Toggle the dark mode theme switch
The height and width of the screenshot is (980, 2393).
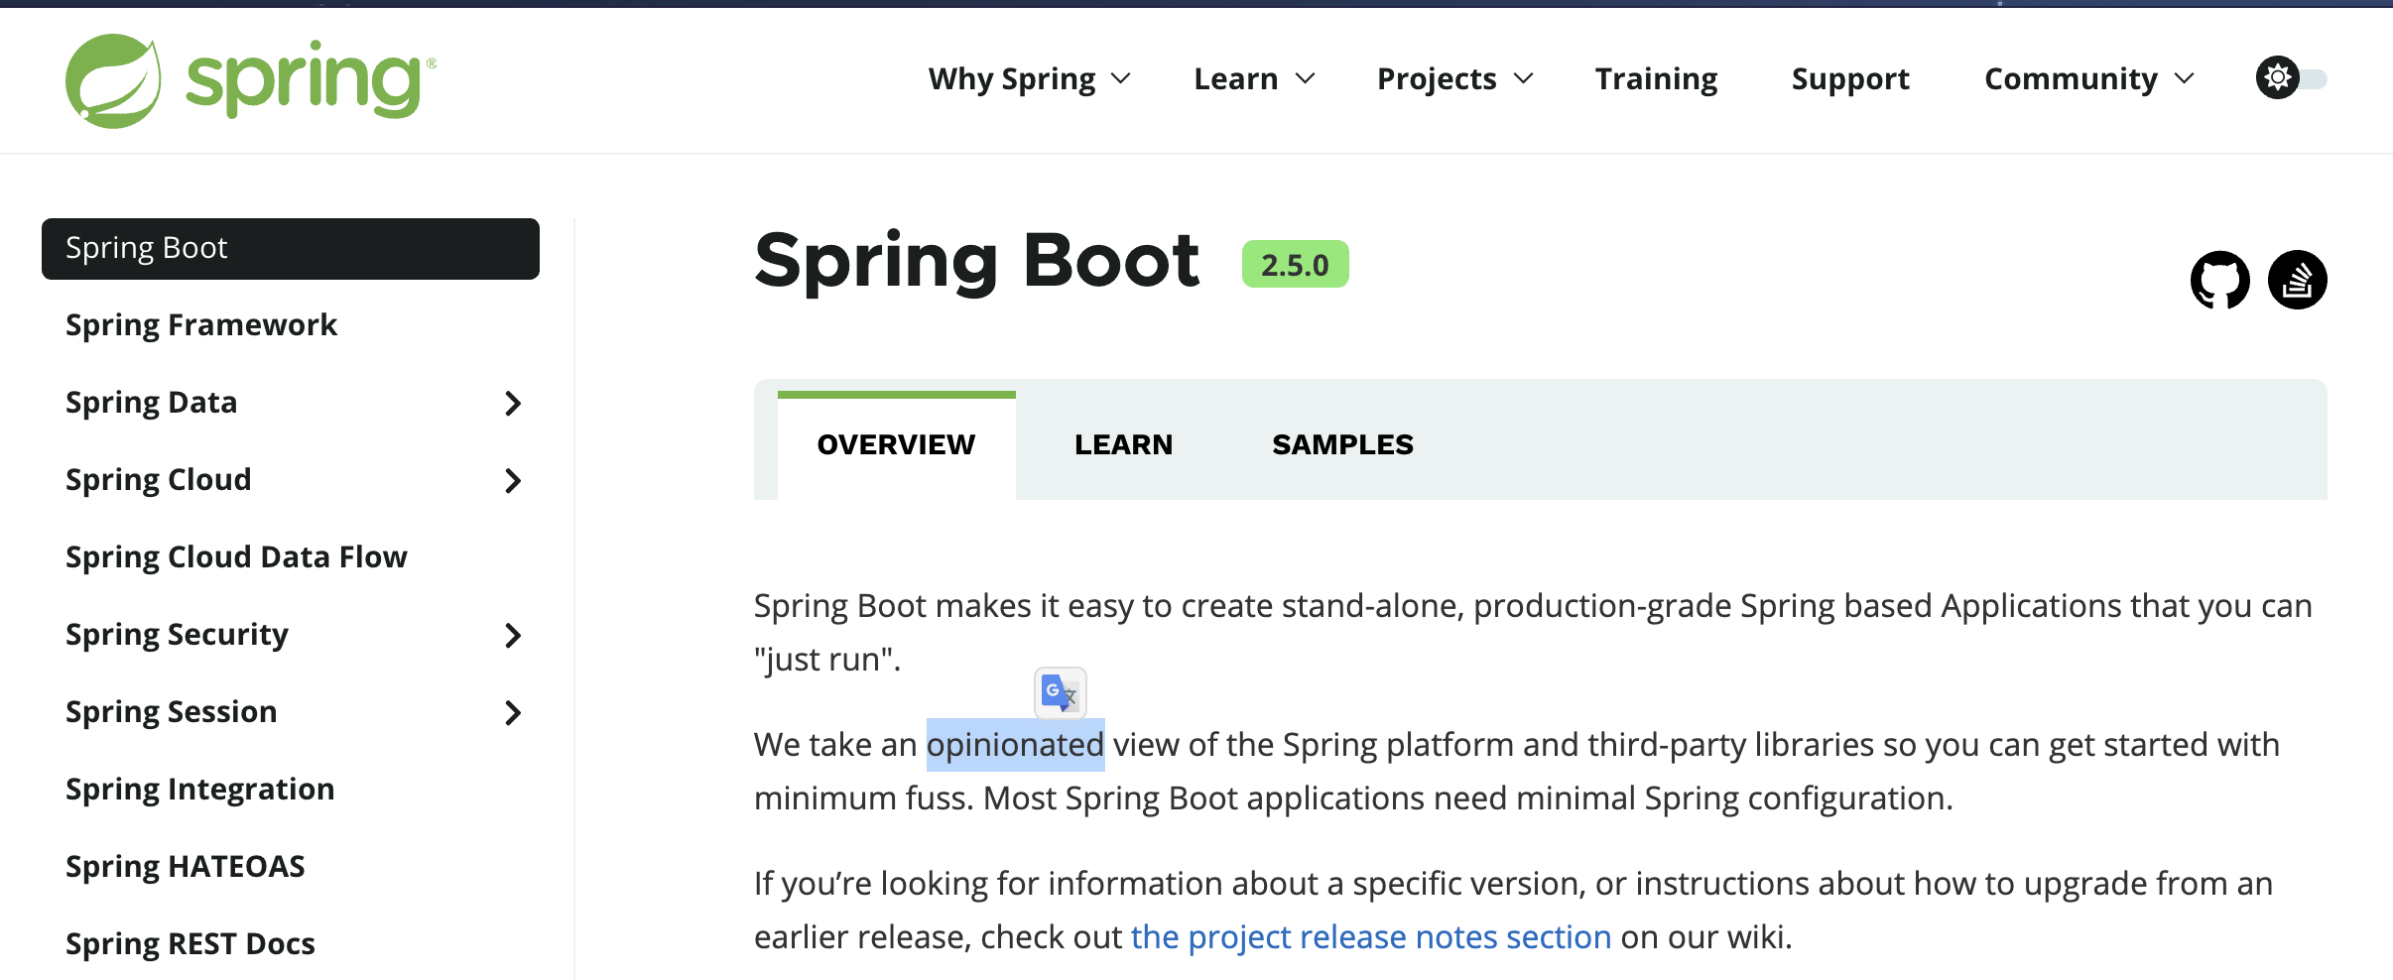(x=2291, y=78)
